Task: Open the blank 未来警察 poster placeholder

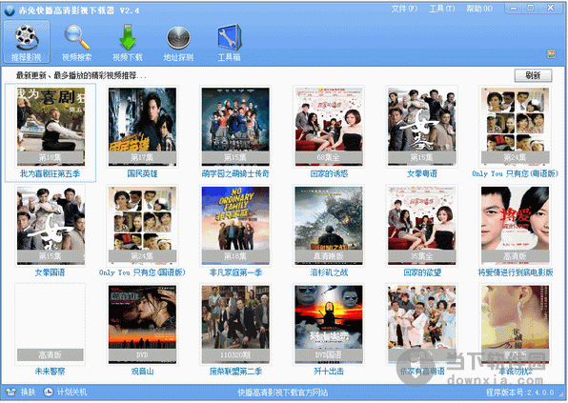Action: point(51,324)
